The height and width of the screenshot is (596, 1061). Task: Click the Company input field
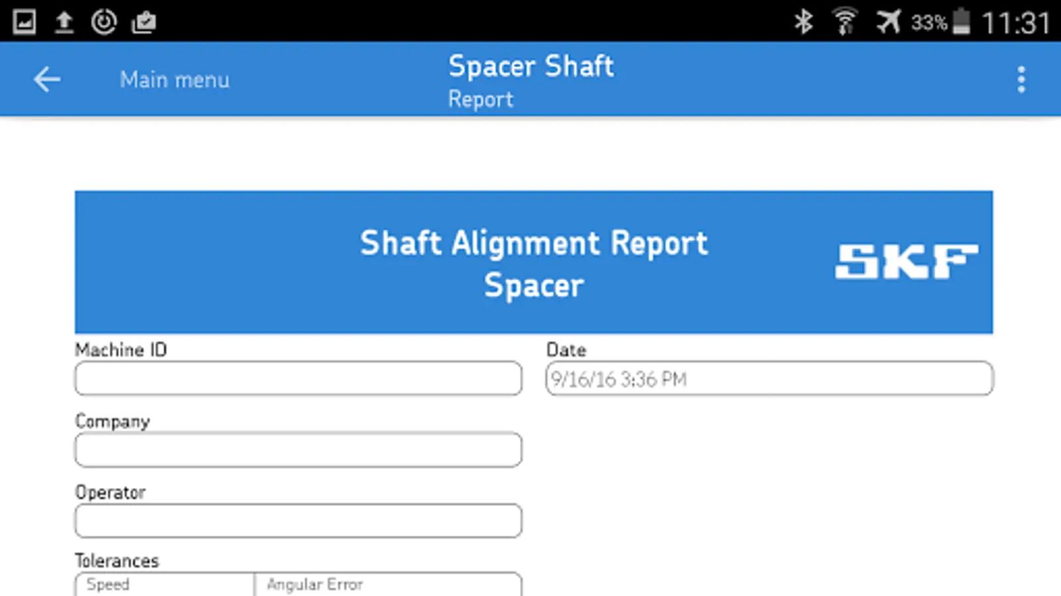coord(298,450)
